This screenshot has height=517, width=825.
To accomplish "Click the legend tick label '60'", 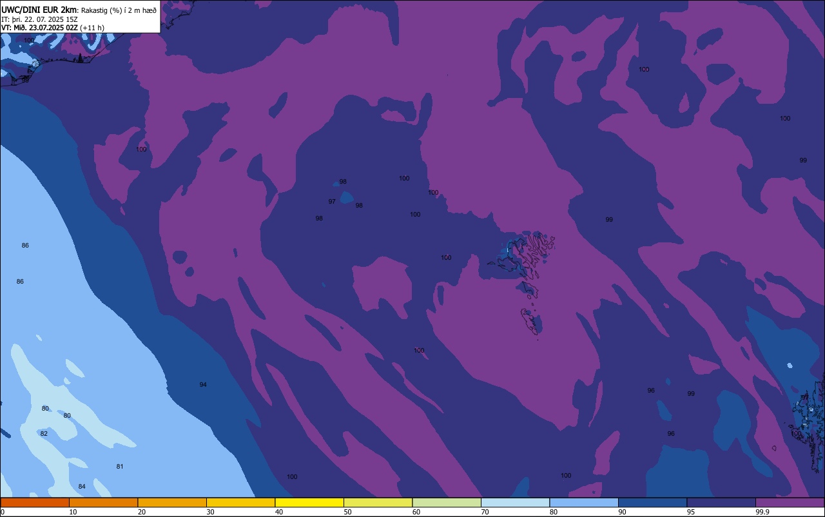I will click(416, 512).
